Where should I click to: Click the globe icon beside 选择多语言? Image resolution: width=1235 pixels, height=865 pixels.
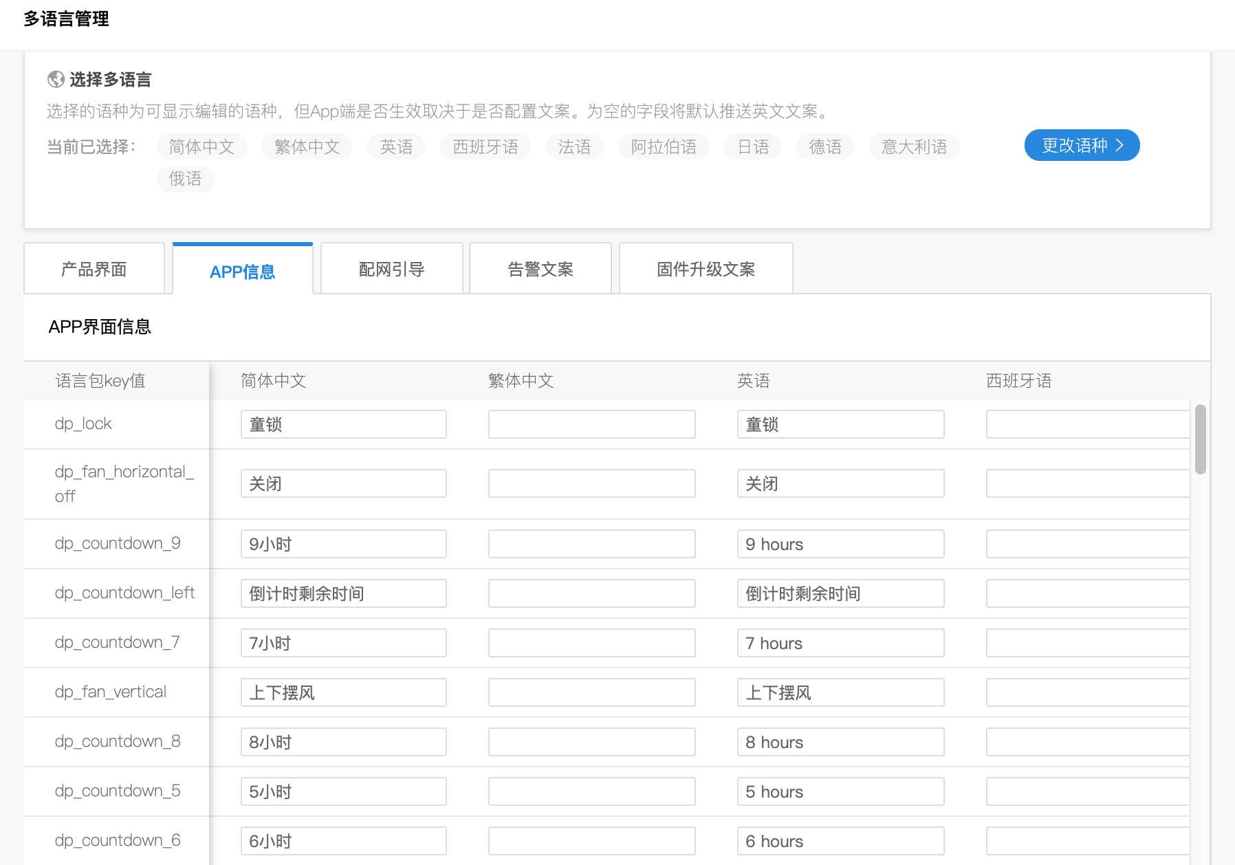pyautogui.click(x=56, y=80)
